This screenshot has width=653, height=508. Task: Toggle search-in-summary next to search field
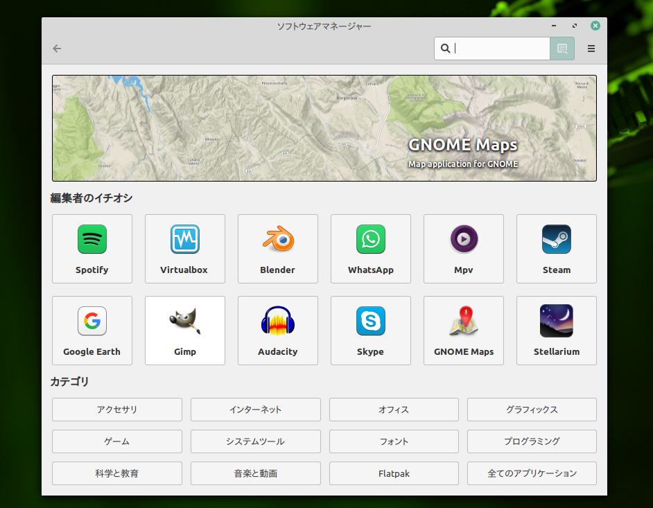point(561,49)
